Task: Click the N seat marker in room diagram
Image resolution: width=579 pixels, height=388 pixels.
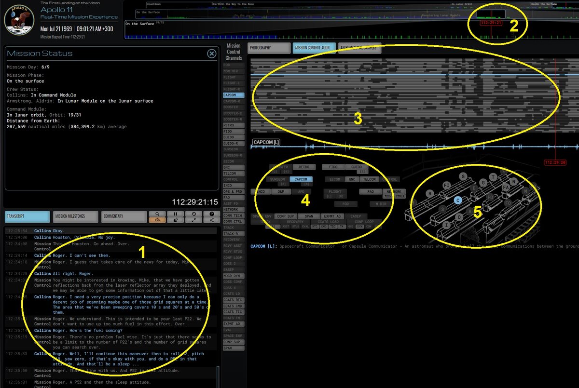Action: (x=513, y=181)
